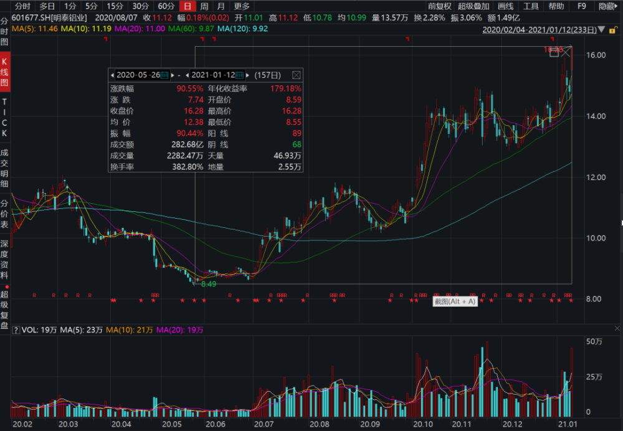Click the VOL indicator help question mark

(x=16, y=330)
